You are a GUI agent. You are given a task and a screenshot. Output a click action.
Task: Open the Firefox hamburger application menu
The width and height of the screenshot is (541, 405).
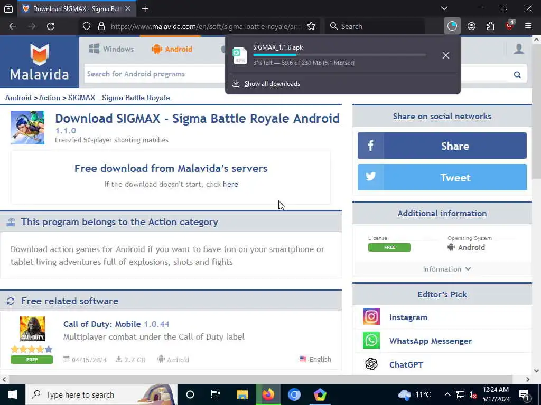pos(528,26)
